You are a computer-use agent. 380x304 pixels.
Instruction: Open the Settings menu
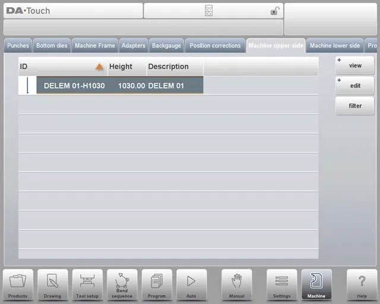pyautogui.click(x=281, y=285)
